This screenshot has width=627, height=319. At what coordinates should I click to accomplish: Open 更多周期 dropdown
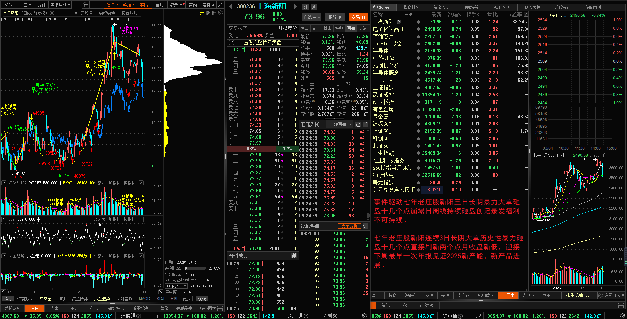(60, 5)
